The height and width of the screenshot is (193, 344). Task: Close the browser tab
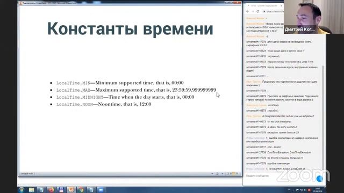tap(281, 6)
